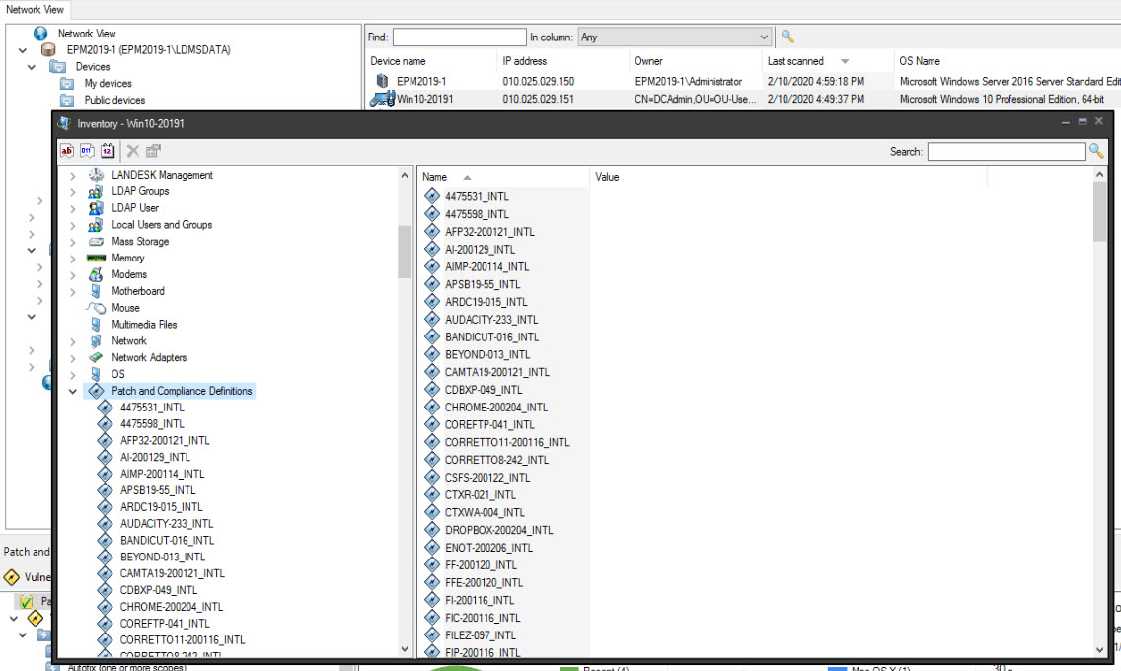Screen dimensions: 1121x671
Task: Switch to the Network View tab
Action: coord(37,8)
